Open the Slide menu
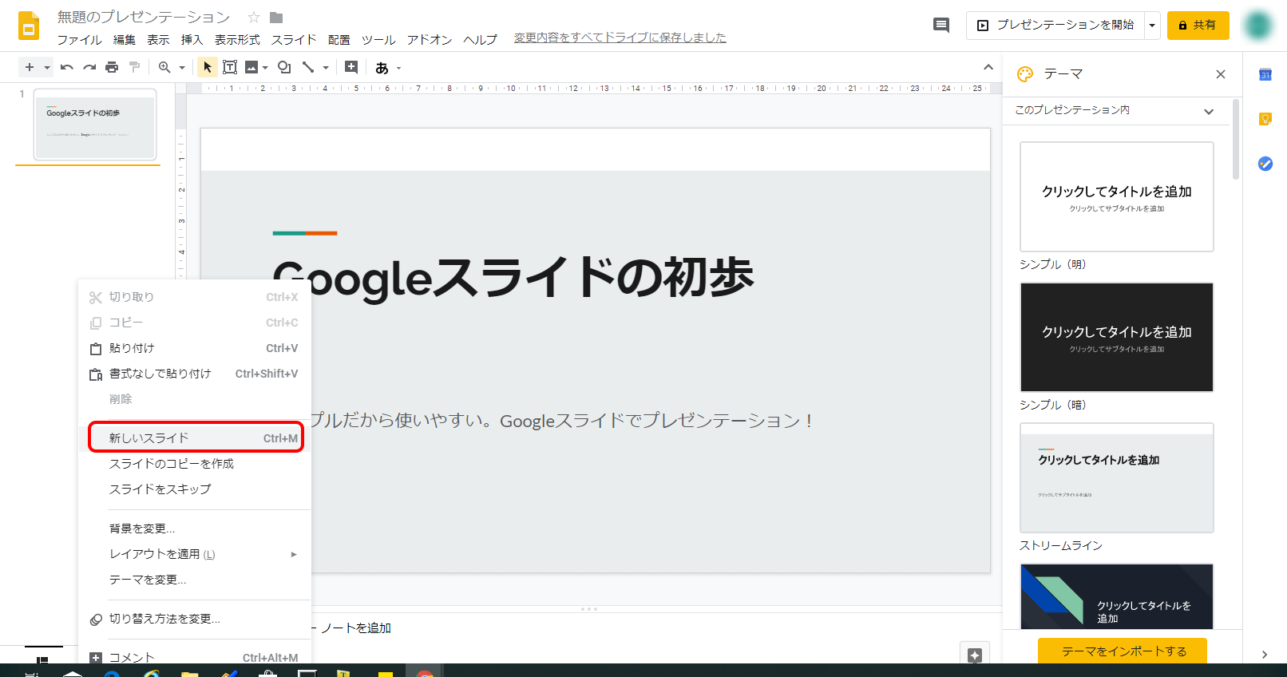 point(294,39)
